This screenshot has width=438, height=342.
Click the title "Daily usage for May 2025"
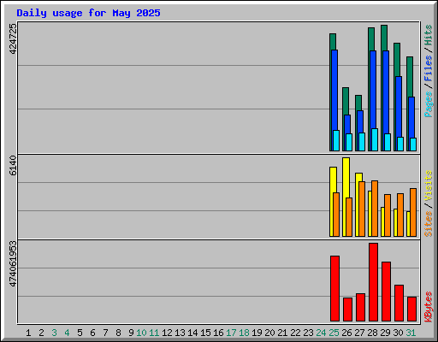pyautogui.click(x=88, y=13)
